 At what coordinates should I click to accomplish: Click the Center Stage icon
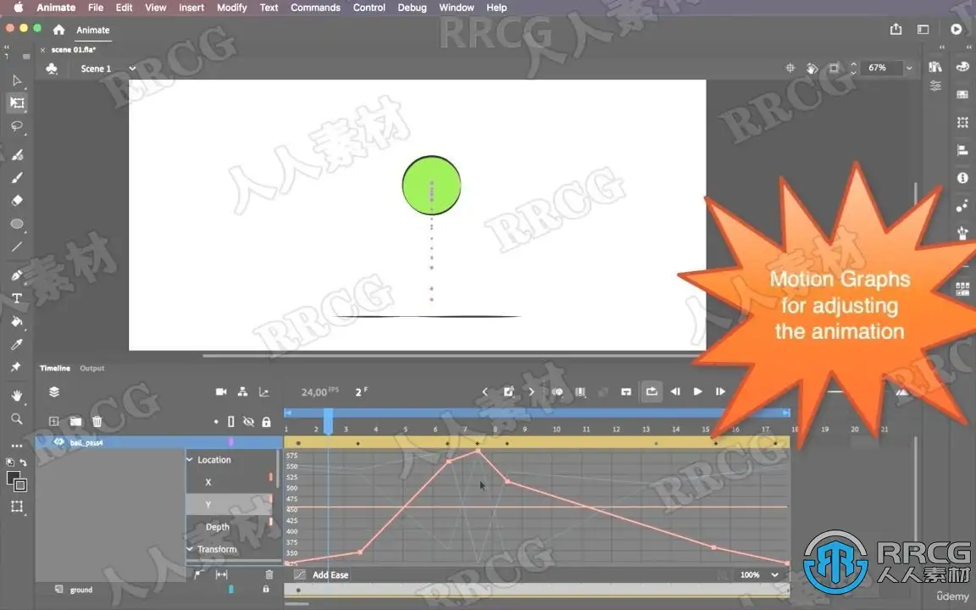point(790,68)
